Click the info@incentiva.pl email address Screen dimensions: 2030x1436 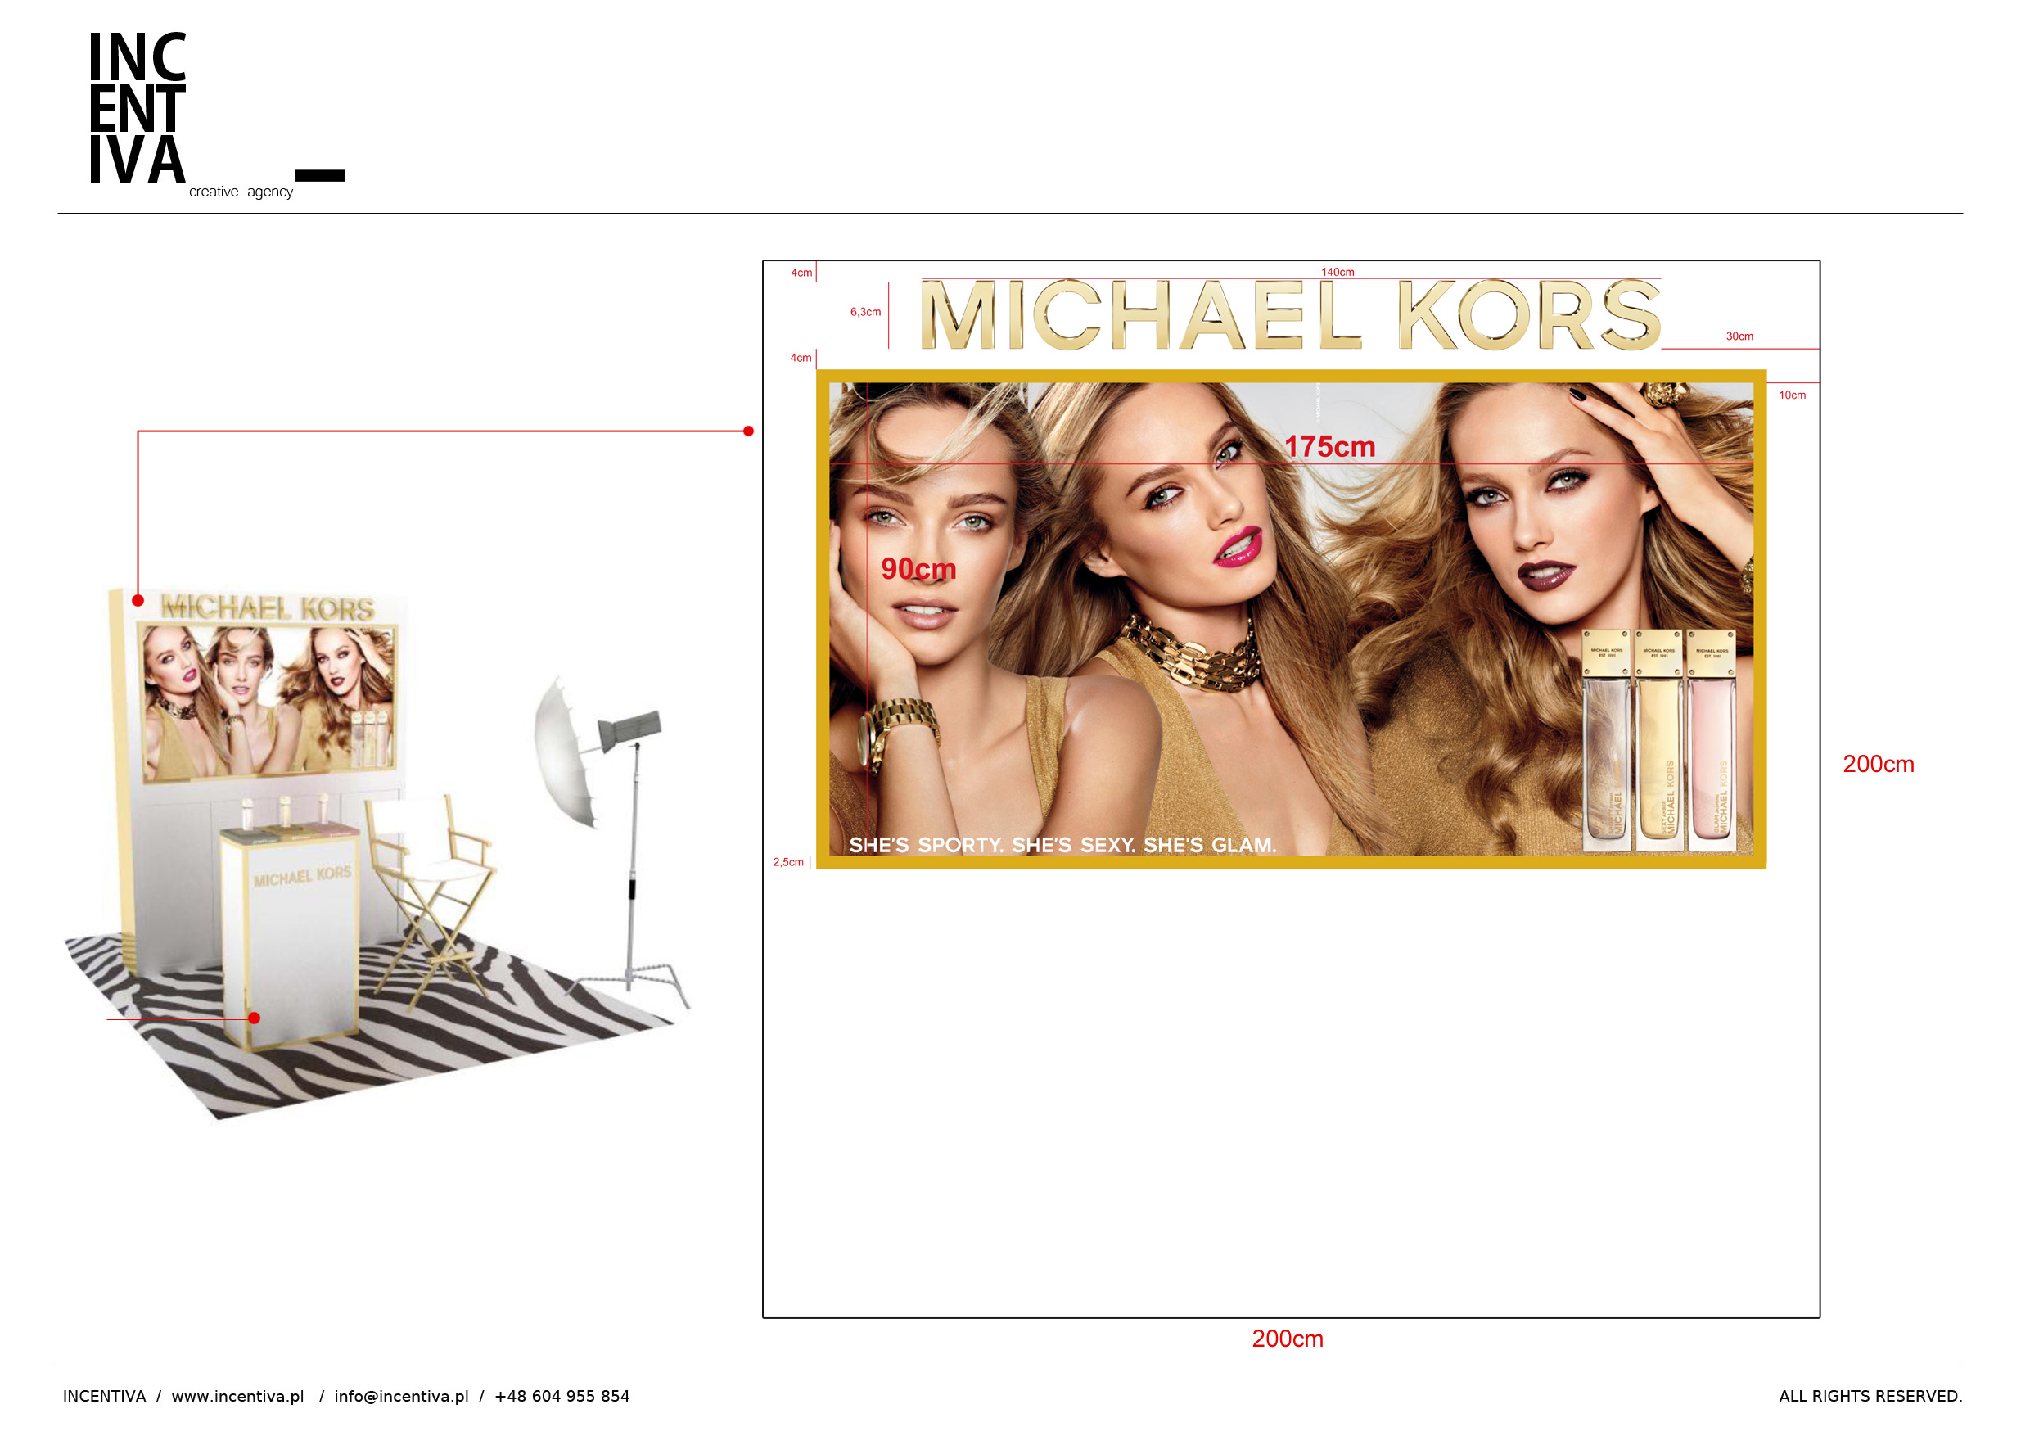(401, 1396)
